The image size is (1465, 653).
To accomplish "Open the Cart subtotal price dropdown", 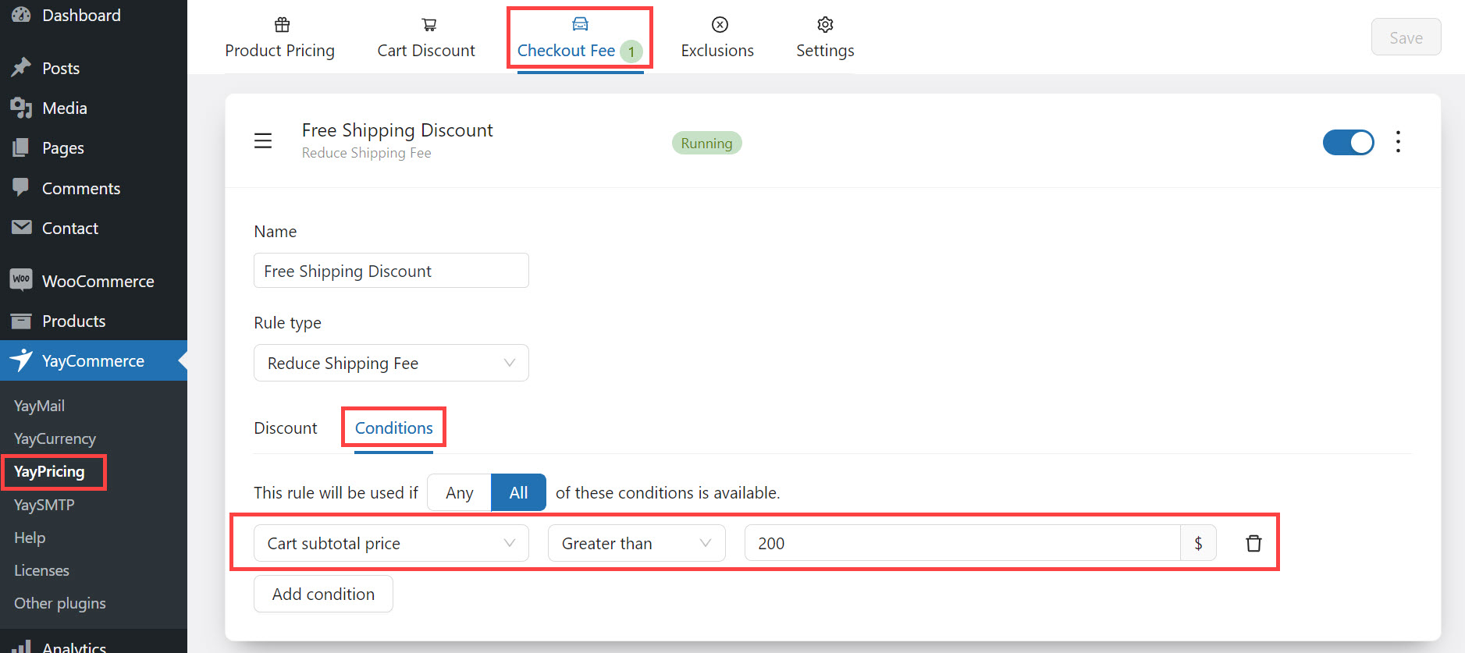I will pyautogui.click(x=391, y=543).
